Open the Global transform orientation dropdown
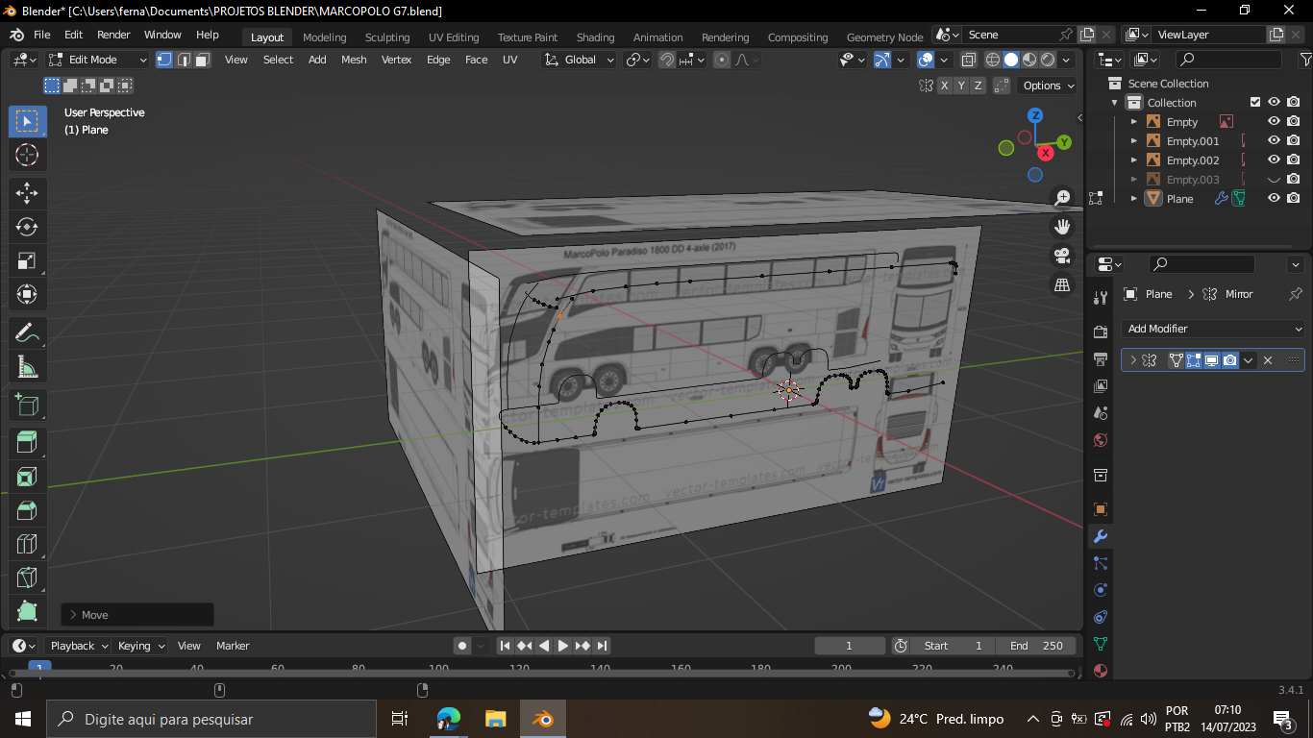This screenshot has width=1313, height=738. 579,60
